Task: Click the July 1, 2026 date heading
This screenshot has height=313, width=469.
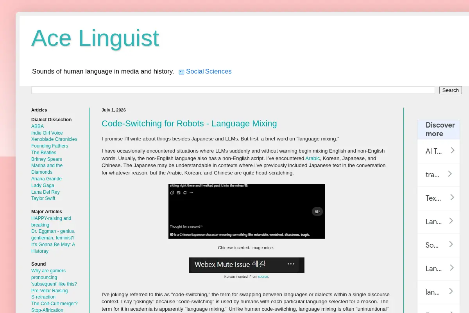Action: (x=114, y=110)
